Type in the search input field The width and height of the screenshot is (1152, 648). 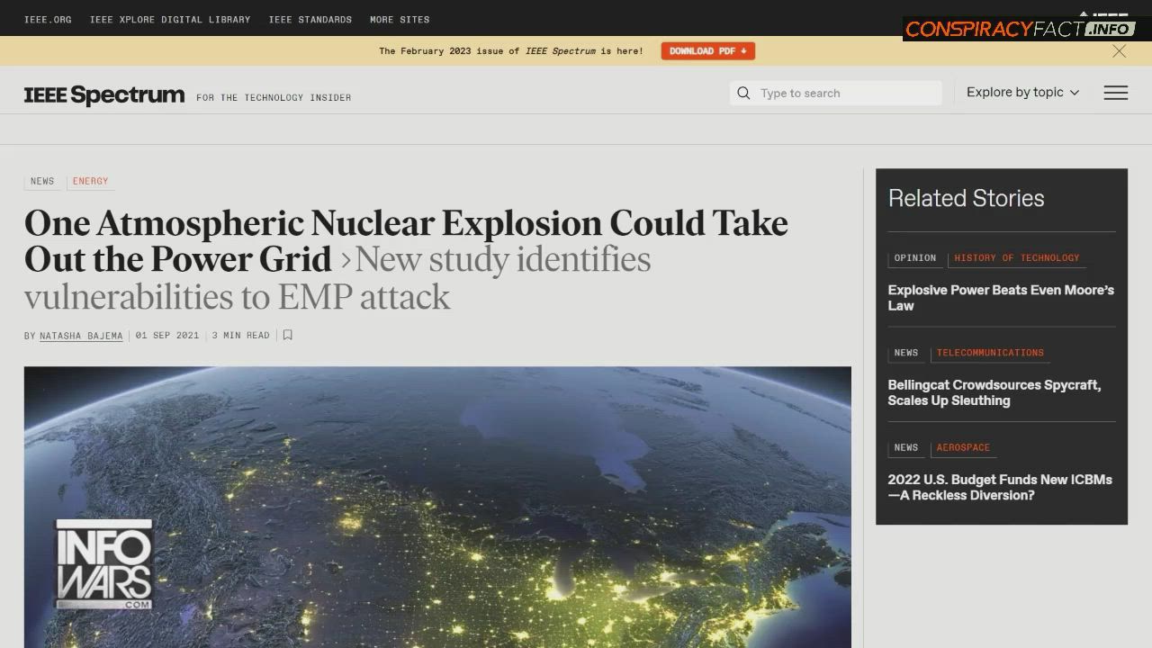846,93
